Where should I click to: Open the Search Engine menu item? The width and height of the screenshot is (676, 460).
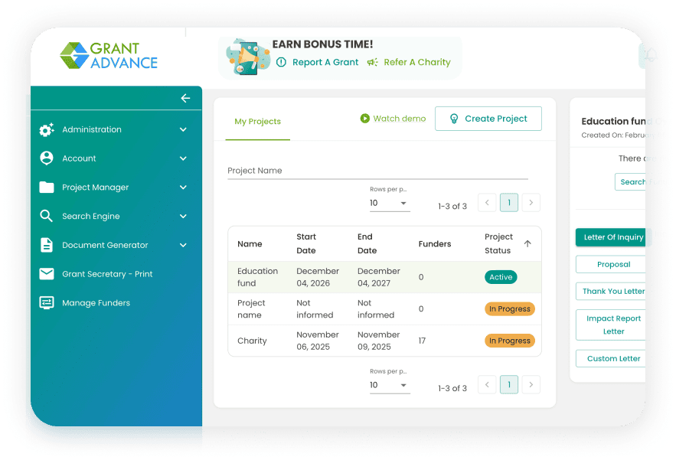pyautogui.click(x=116, y=216)
